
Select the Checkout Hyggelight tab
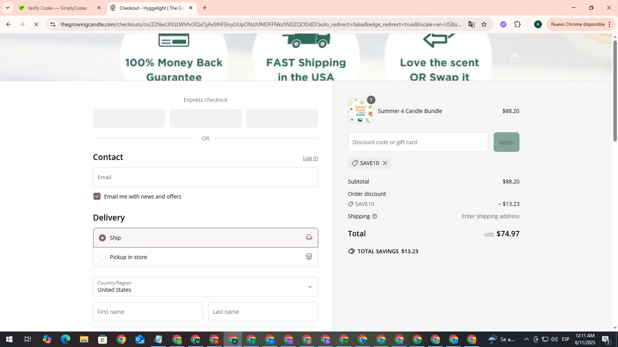[151, 8]
